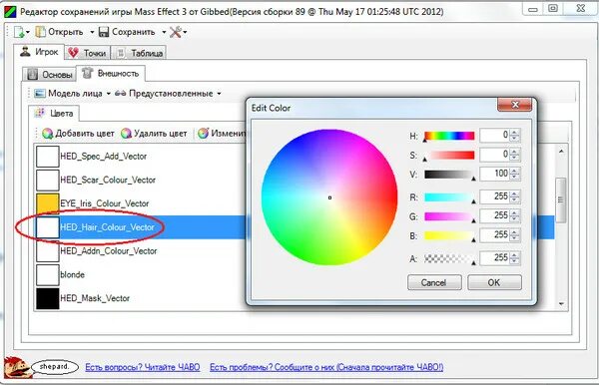Screen dimensions: 599x385
Task: Open the dropdown arrow beside new file icon
Action: coord(28,33)
